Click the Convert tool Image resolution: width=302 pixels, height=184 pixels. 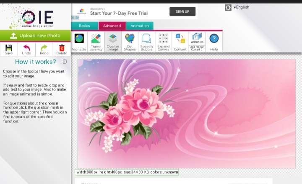pos(180,41)
